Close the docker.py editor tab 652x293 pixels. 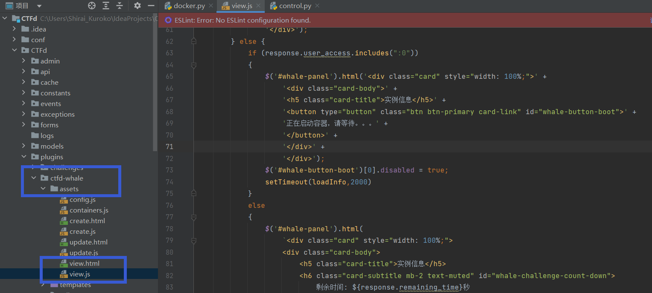point(211,6)
